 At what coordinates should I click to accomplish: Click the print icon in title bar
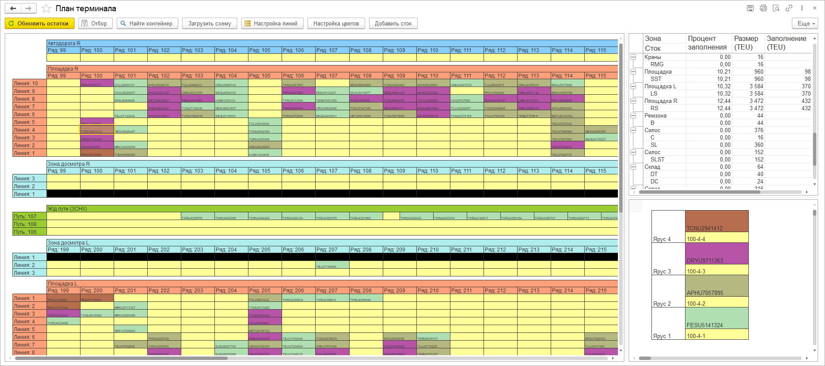pyautogui.click(x=763, y=8)
